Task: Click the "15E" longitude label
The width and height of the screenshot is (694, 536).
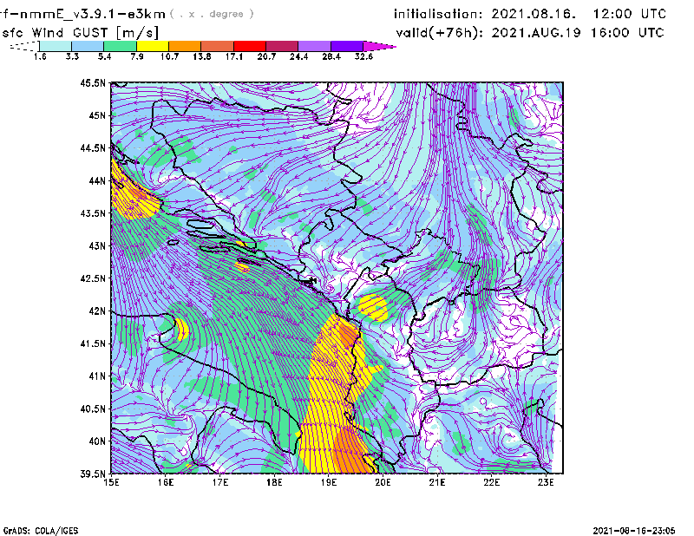Action: [111, 482]
